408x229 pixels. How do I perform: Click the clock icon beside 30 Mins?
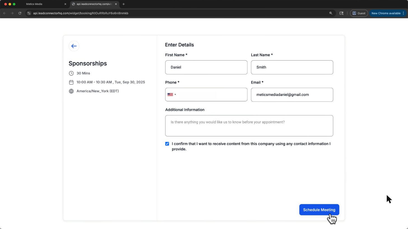pyautogui.click(x=71, y=73)
